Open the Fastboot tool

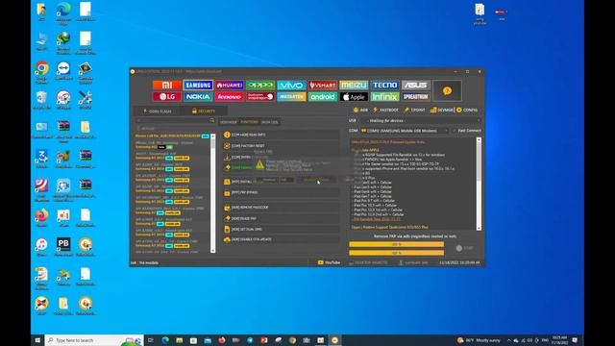click(385, 111)
